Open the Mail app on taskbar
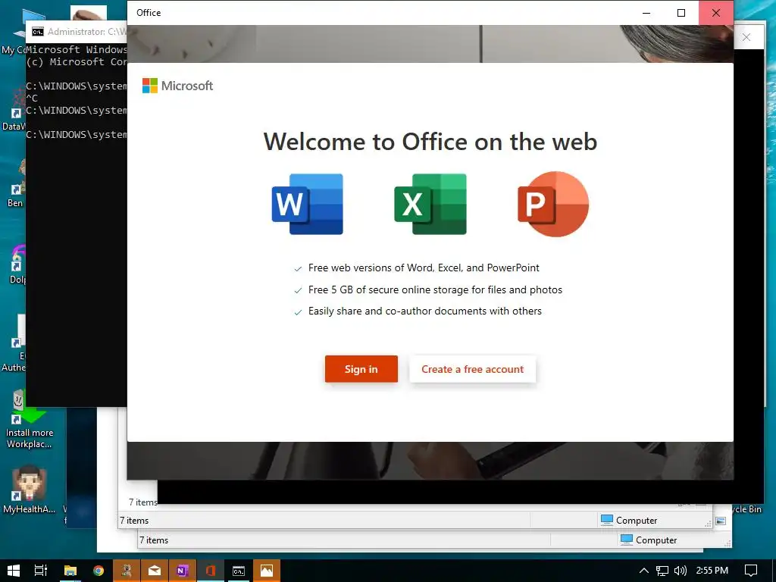 155,571
